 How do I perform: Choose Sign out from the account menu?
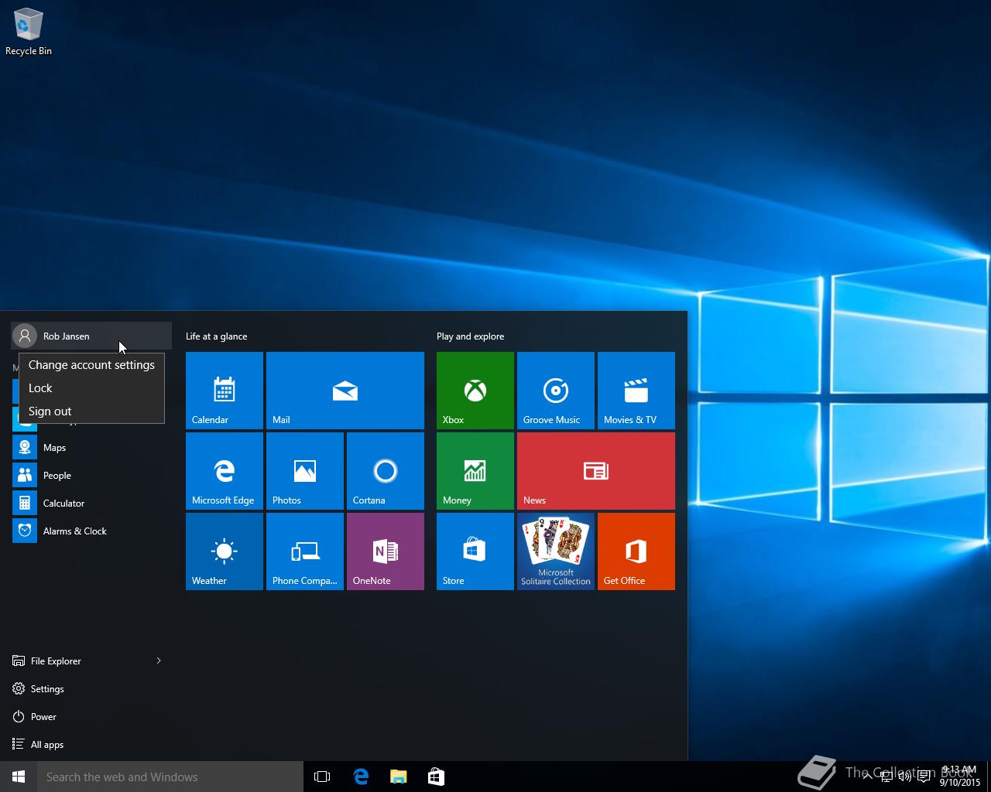pos(91,411)
